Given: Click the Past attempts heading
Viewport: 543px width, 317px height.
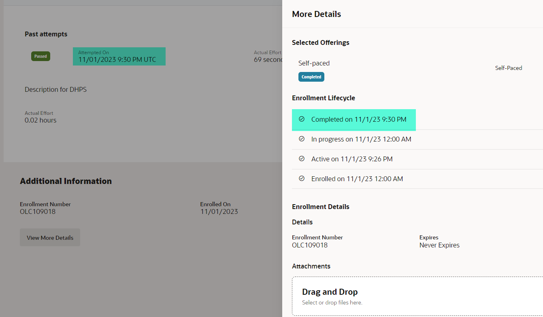Looking at the screenshot, I should [x=46, y=34].
